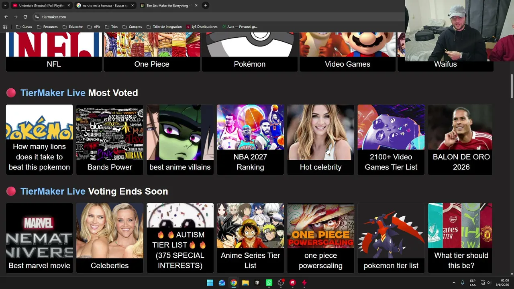Screen dimensions: 514x289
Task: Open the Best marvel movie tier list
Action: (x=39, y=238)
